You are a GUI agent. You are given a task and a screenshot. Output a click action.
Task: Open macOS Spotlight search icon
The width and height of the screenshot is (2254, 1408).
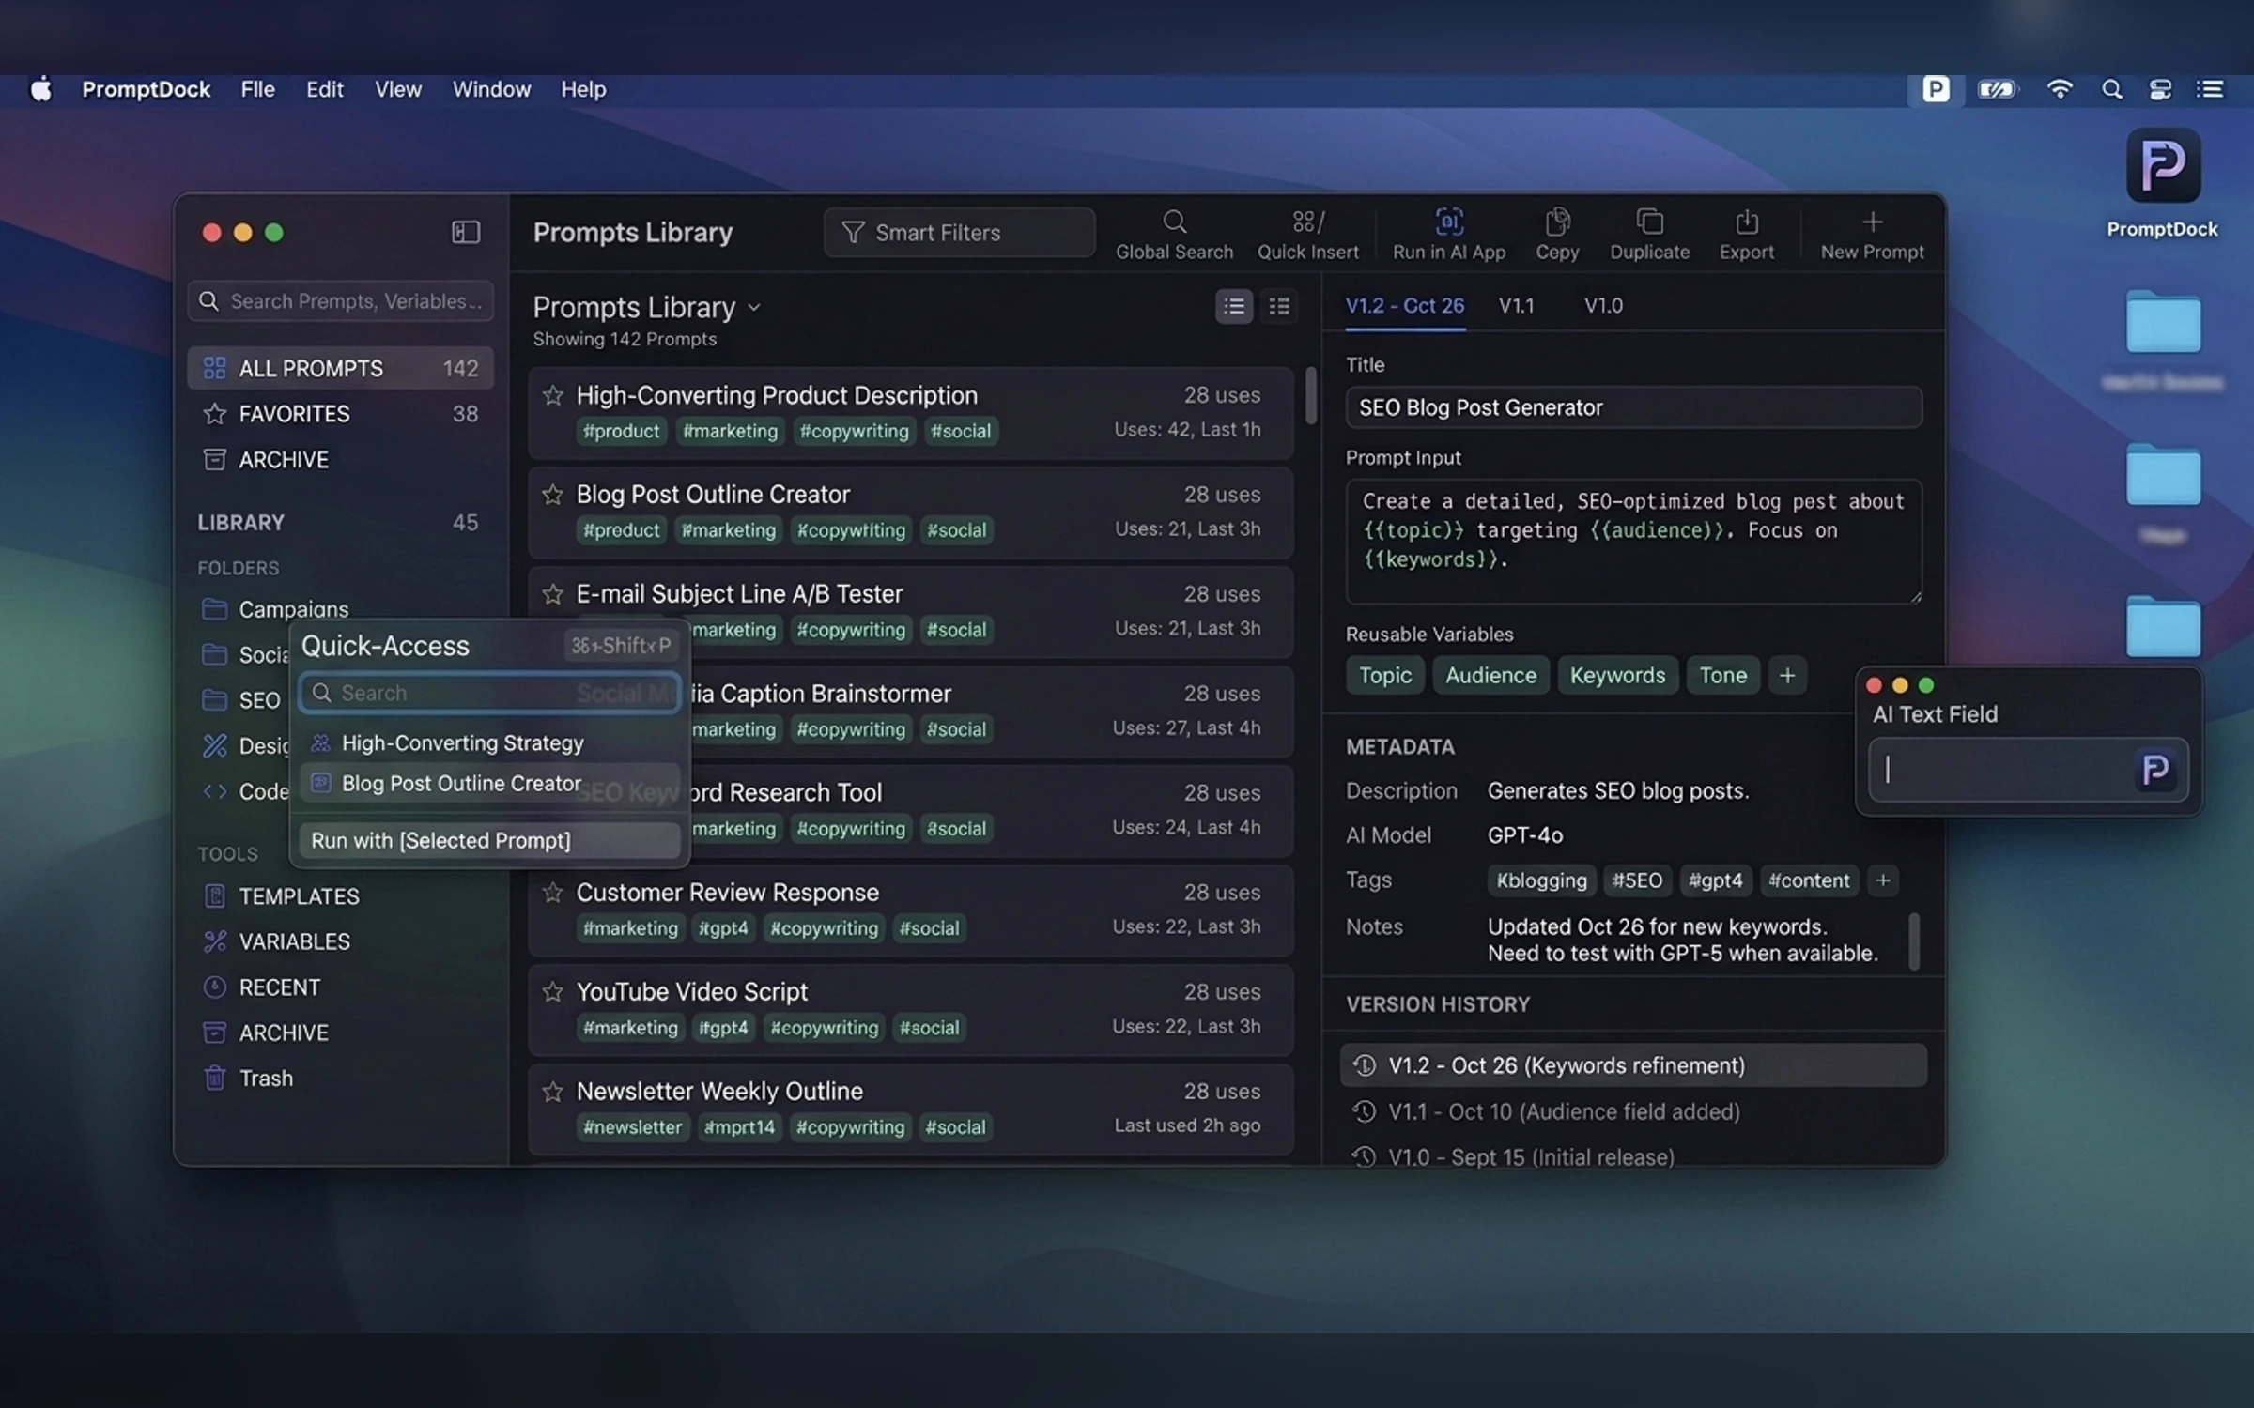[2111, 89]
